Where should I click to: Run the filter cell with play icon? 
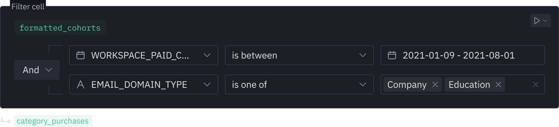(x=537, y=21)
